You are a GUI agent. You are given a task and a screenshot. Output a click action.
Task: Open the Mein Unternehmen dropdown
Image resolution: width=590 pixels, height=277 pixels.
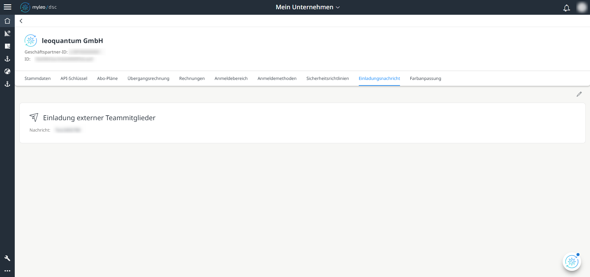(307, 7)
